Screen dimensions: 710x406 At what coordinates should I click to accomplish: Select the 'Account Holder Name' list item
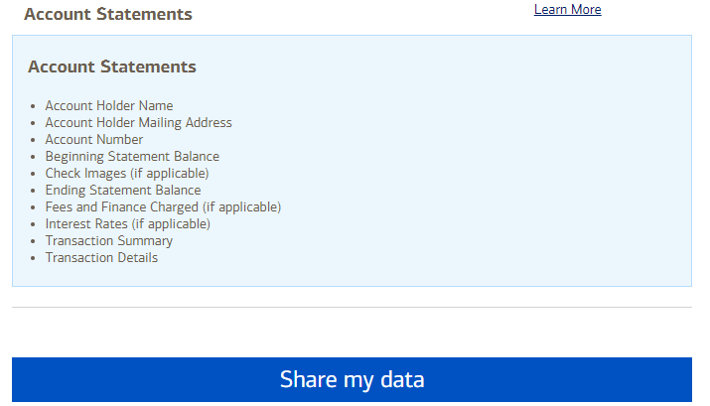(x=109, y=105)
